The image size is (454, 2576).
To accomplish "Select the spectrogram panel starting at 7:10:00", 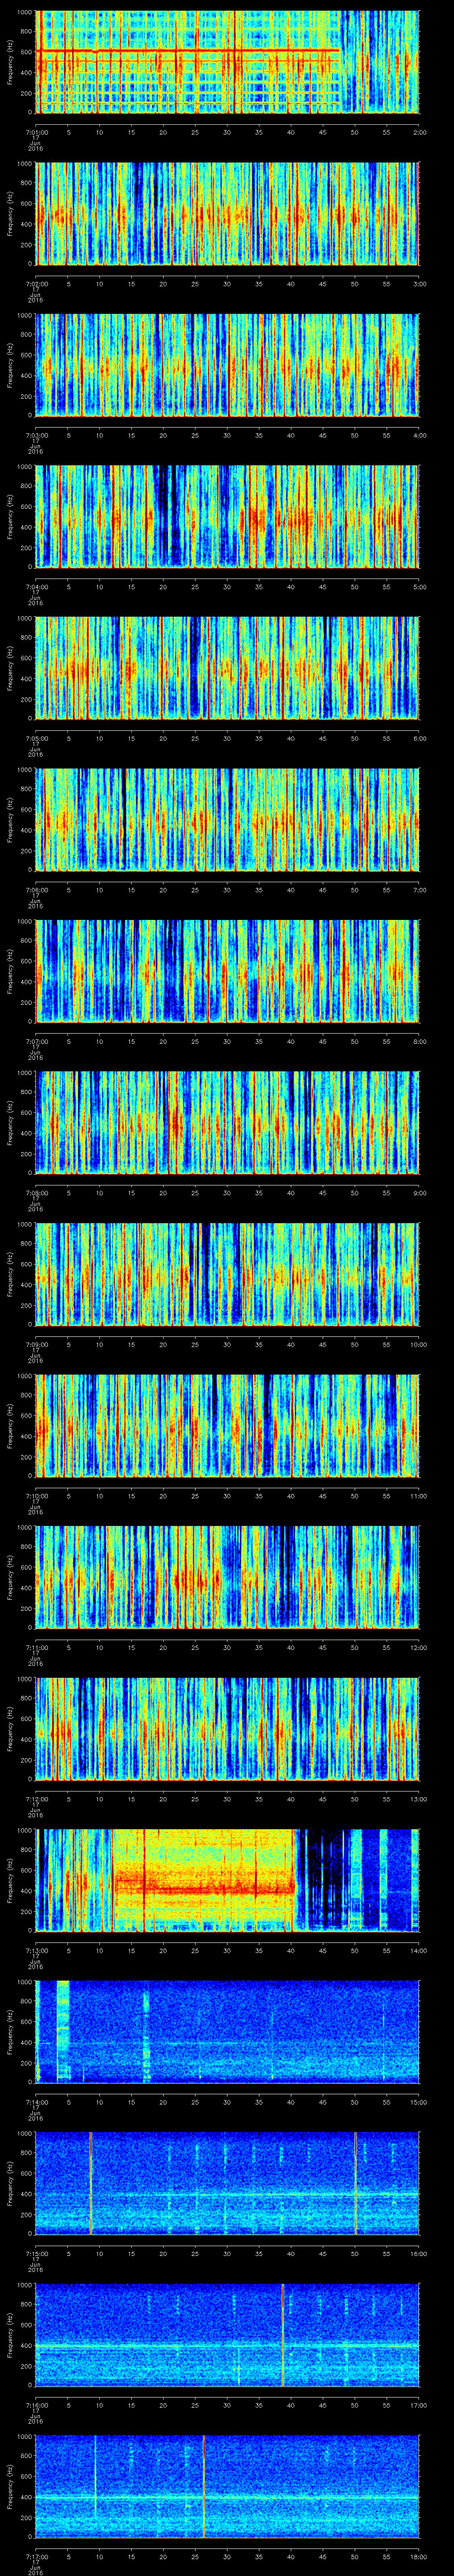I will (x=227, y=1425).
